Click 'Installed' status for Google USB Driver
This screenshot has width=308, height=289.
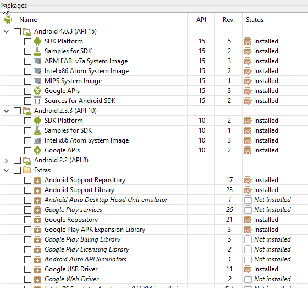(266, 269)
